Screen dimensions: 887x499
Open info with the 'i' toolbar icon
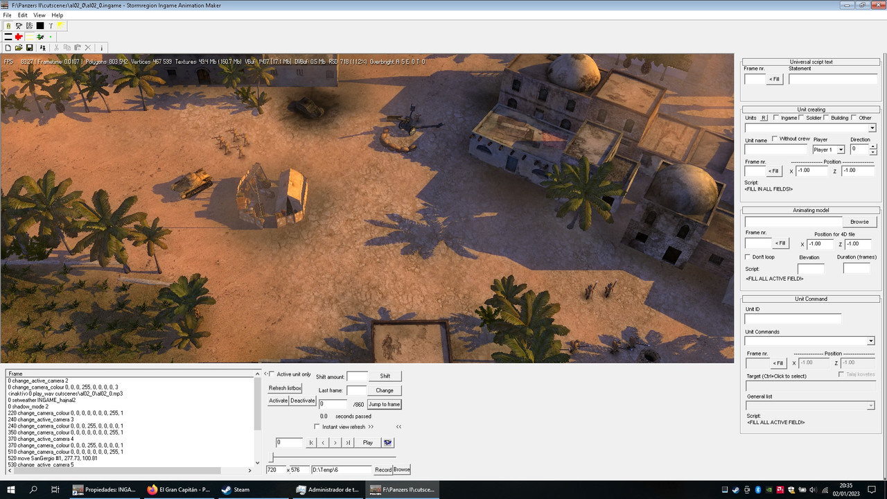[x=102, y=48]
